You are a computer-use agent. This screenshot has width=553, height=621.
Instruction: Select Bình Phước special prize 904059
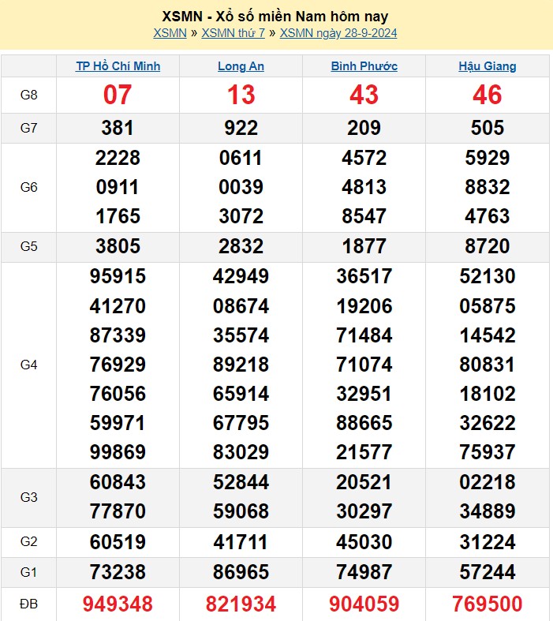coord(364,604)
